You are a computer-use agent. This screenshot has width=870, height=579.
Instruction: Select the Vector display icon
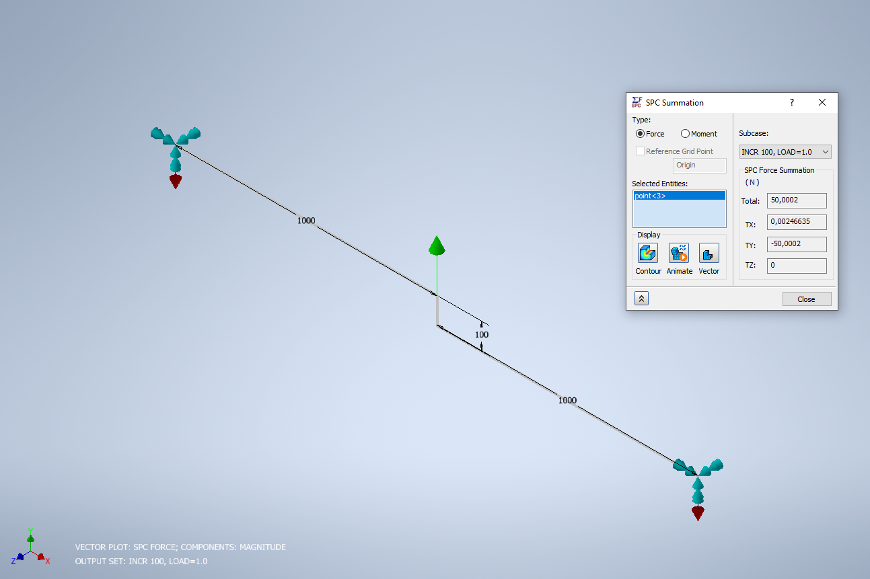point(709,253)
